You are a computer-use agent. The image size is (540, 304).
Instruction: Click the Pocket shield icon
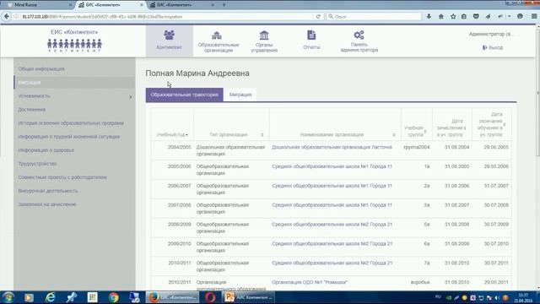(476, 16)
